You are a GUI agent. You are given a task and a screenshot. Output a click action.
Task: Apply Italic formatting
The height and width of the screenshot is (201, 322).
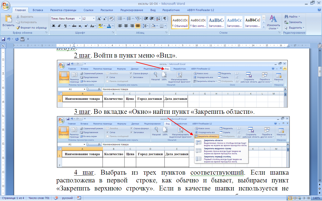59,26
